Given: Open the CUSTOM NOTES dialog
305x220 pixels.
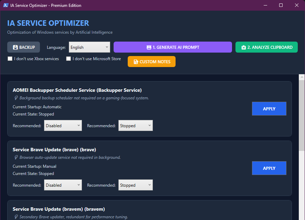Looking at the screenshot, I should [x=151, y=62].
